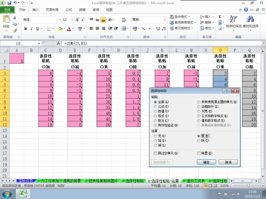Click the decrease indent icon
266x199 pixels.
point(110,29)
